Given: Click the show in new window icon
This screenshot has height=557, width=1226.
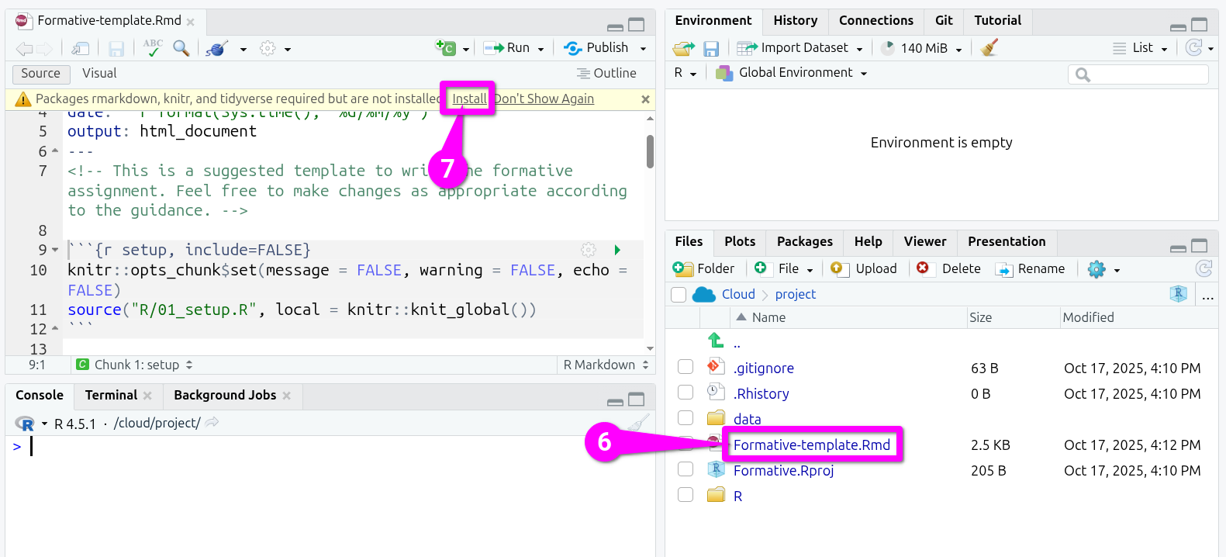Looking at the screenshot, I should [x=81, y=49].
